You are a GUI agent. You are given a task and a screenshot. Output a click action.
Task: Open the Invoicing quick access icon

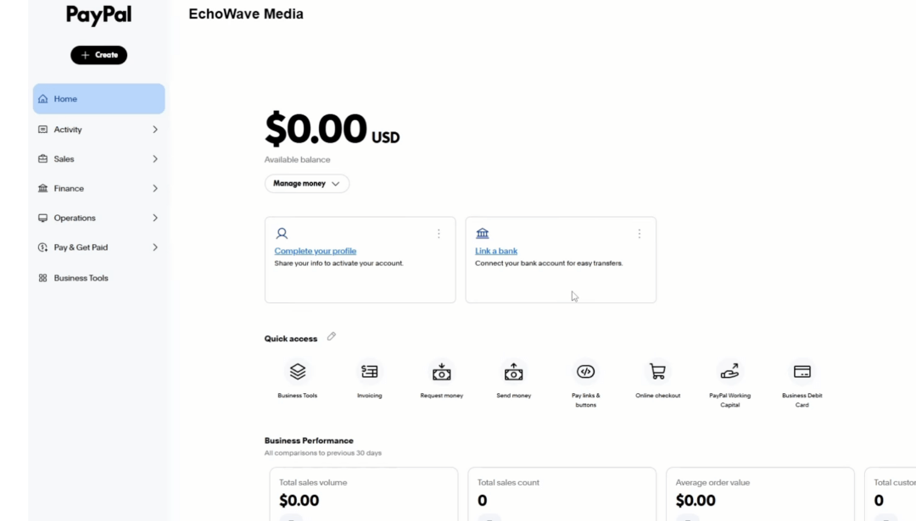(x=369, y=371)
